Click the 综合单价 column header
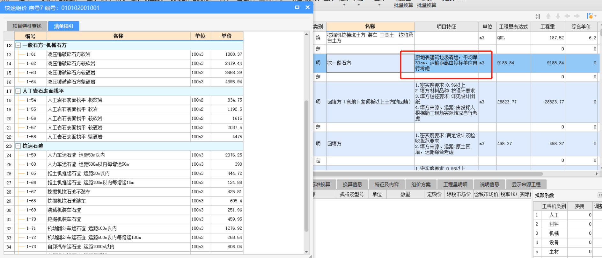 (581, 27)
